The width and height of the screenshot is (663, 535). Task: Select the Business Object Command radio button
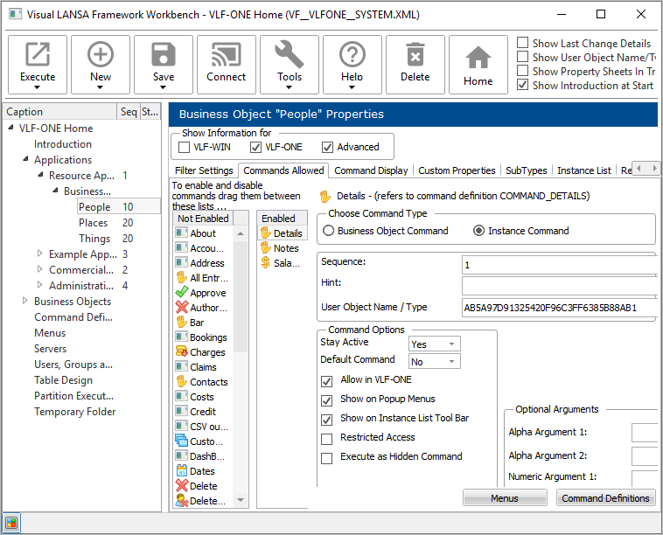click(330, 231)
